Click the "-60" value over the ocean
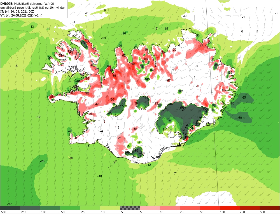This screenshot has width=280, height=214. [x=239, y=118]
